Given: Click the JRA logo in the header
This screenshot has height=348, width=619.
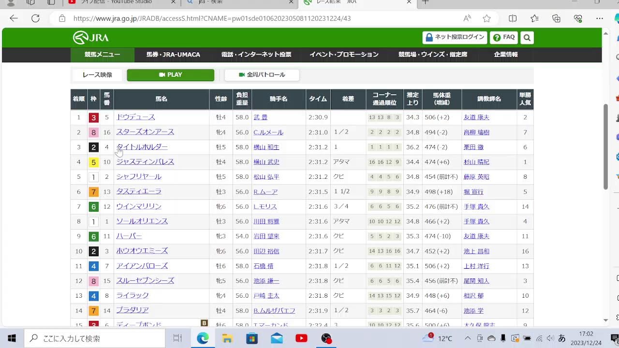Looking at the screenshot, I should [90, 37].
